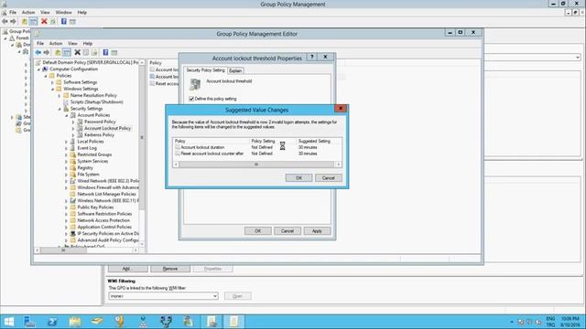Collapse the Windows Settings node

tap(52, 90)
